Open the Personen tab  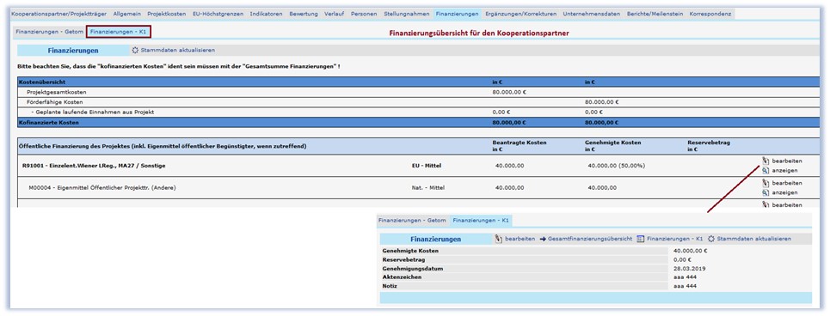click(x=364, y=14)
